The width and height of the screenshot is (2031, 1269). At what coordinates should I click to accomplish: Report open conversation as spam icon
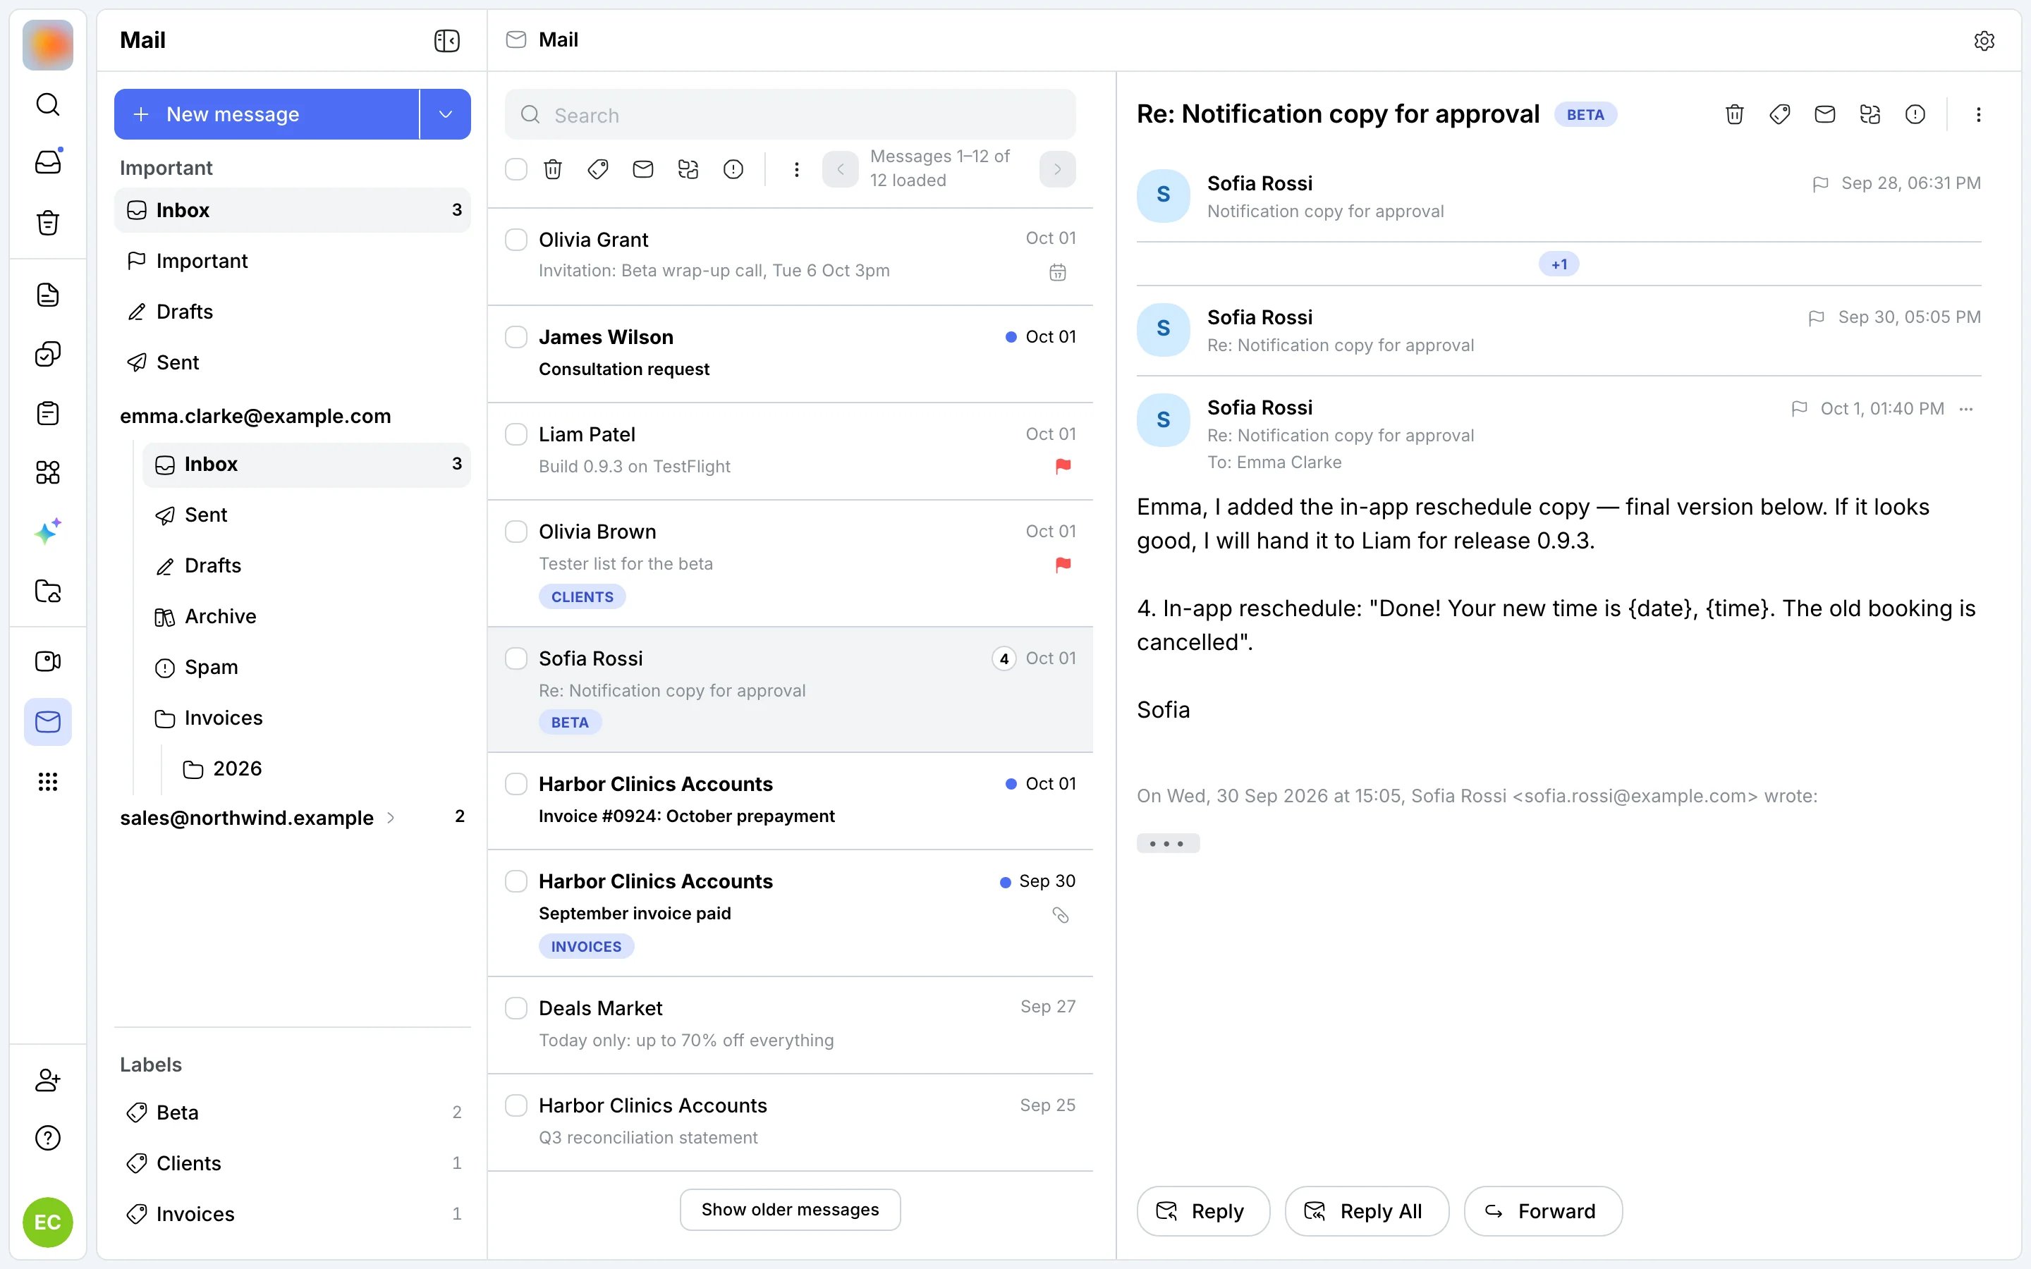1915,114
